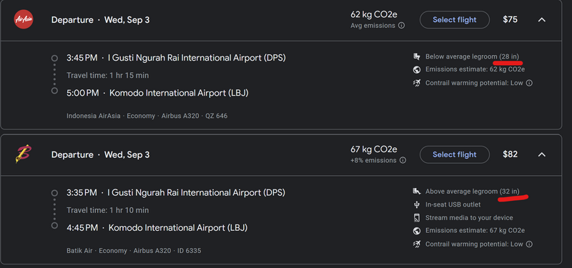Select the $75 AirAsia flight
Screen dimensions: 572x268
coord(455,20)
